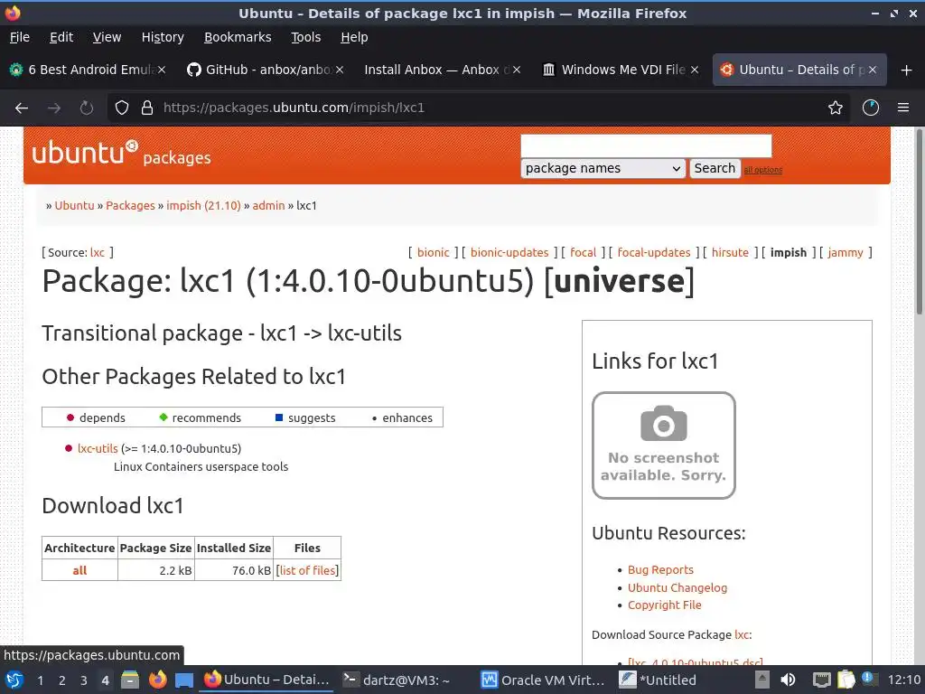Bookmark this page with the star

point(836,108)
